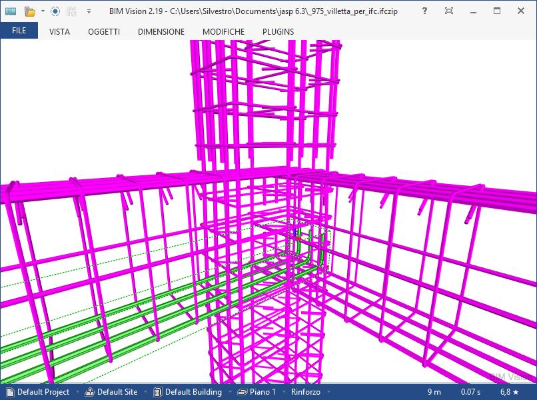Click the window title text showing villetta_per_ifc.ifczip
537x400 pixels.
[253, 11]
